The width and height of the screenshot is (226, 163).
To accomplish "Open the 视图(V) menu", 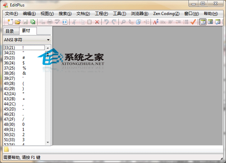I will pyautogui.click(x=47, y=14).
